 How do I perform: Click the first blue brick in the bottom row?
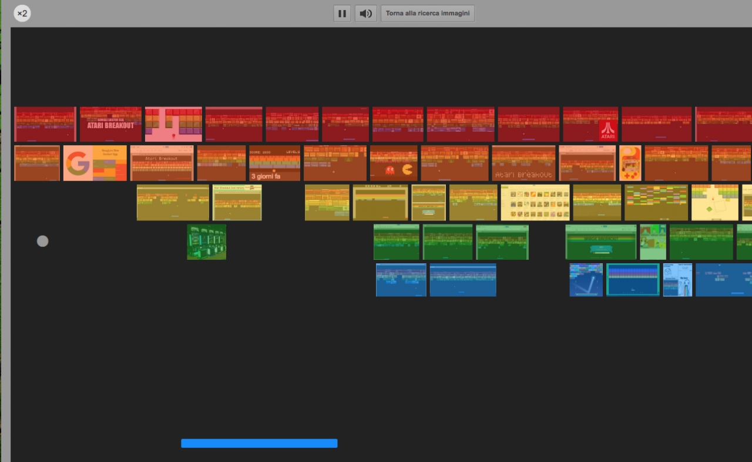(401, 280)
